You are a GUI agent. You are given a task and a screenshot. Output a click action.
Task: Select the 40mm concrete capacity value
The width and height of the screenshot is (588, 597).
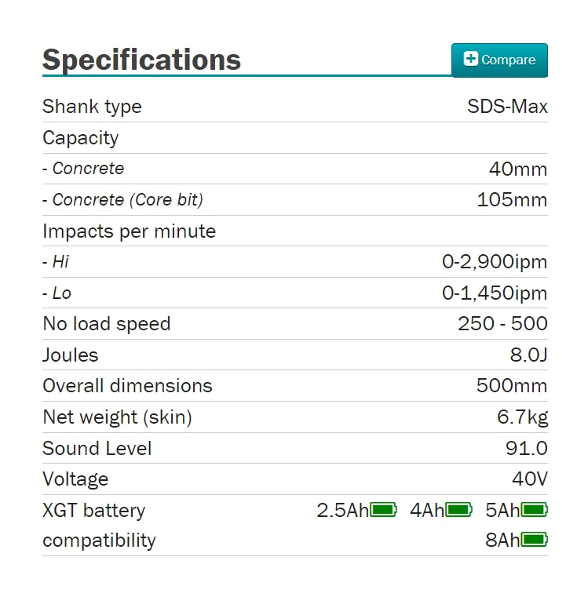click(517, 169)
